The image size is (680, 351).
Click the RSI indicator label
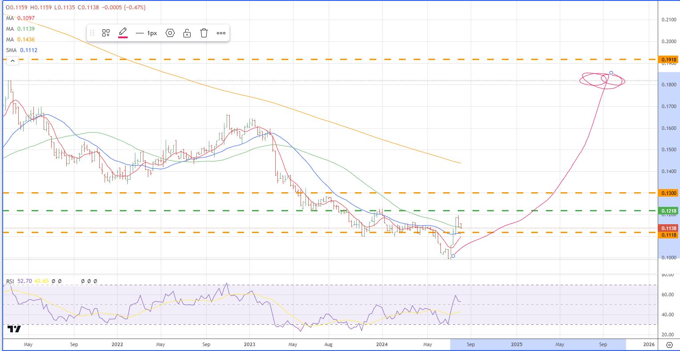[x=10, y=281]
